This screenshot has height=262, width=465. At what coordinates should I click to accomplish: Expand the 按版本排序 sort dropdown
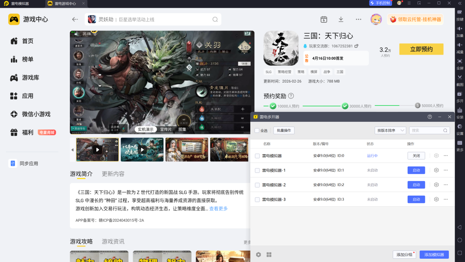(x=390, y=130)
